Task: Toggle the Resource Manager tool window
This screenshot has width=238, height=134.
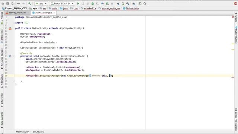Action: pyautogui.click(x=2, y=58)
